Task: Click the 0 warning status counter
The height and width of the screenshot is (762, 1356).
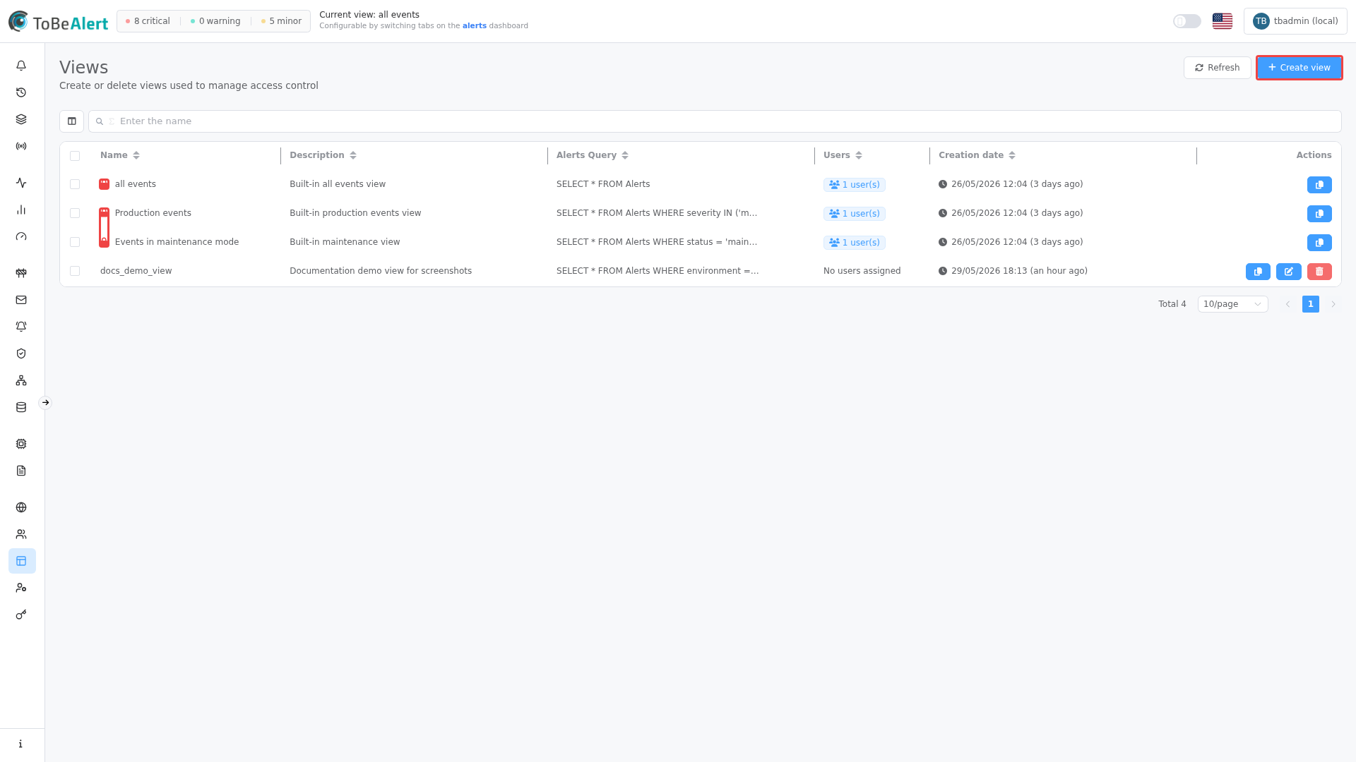Action: (x=215, y=21)
